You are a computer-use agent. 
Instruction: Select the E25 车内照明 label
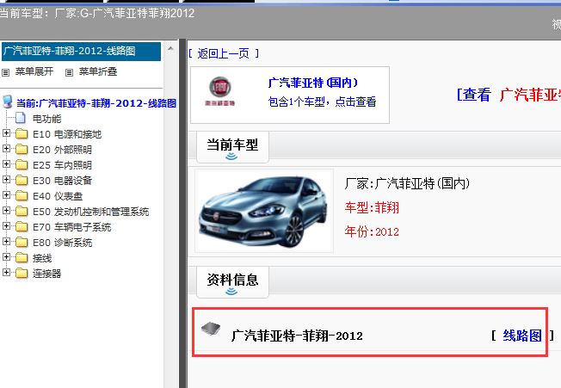click(62, 165)
